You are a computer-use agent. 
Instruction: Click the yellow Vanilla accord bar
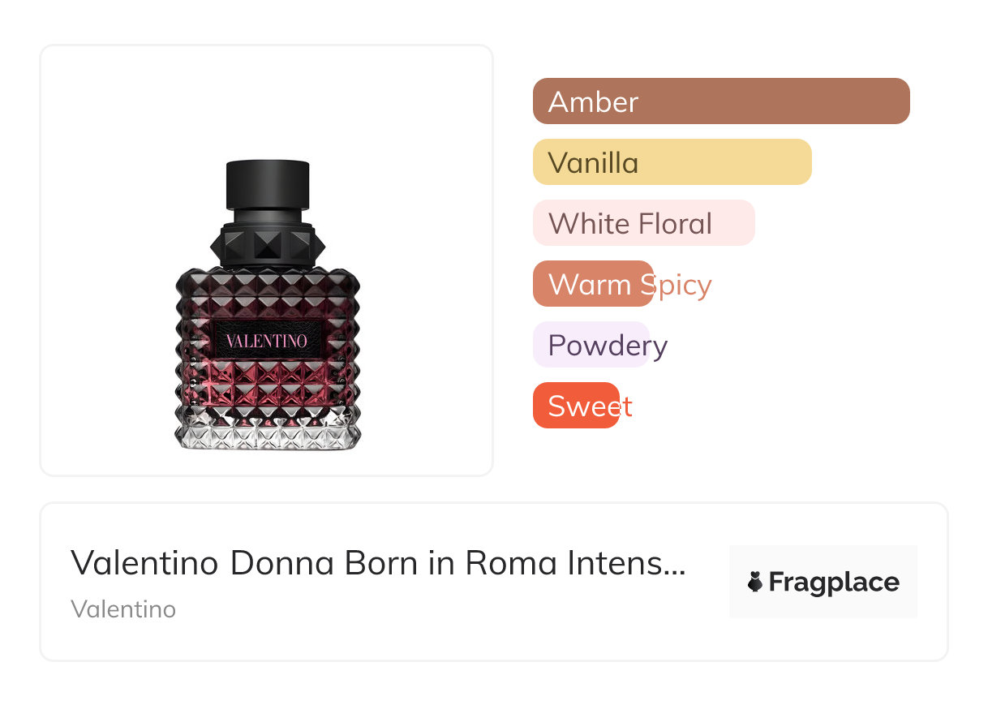click(x=672, y=162)
